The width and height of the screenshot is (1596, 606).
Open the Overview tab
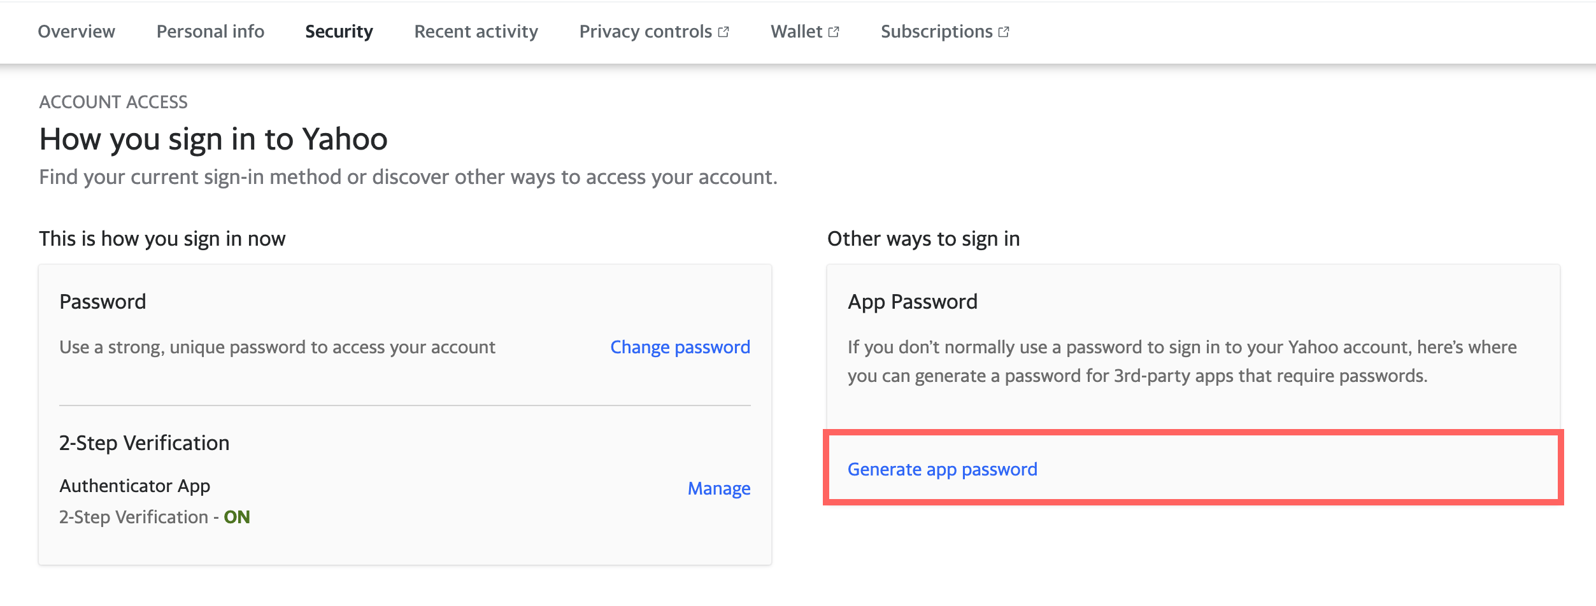click(76, 32)
